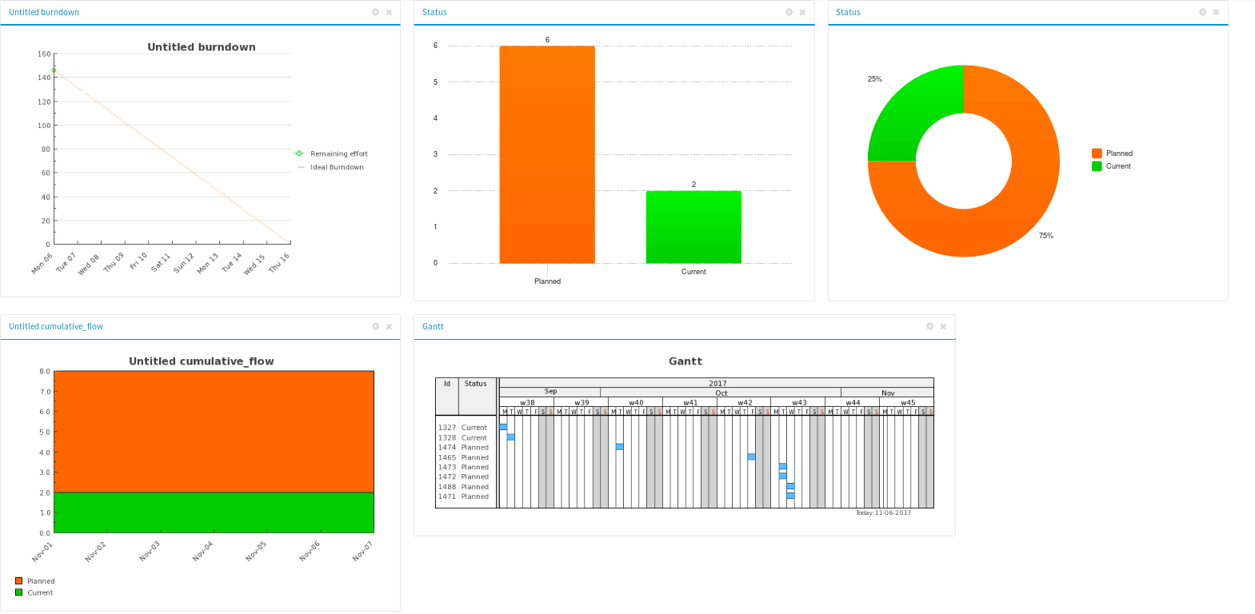
Task: Click the orange Planned swatch in donut legend
Action: (x=1097, y=153)
